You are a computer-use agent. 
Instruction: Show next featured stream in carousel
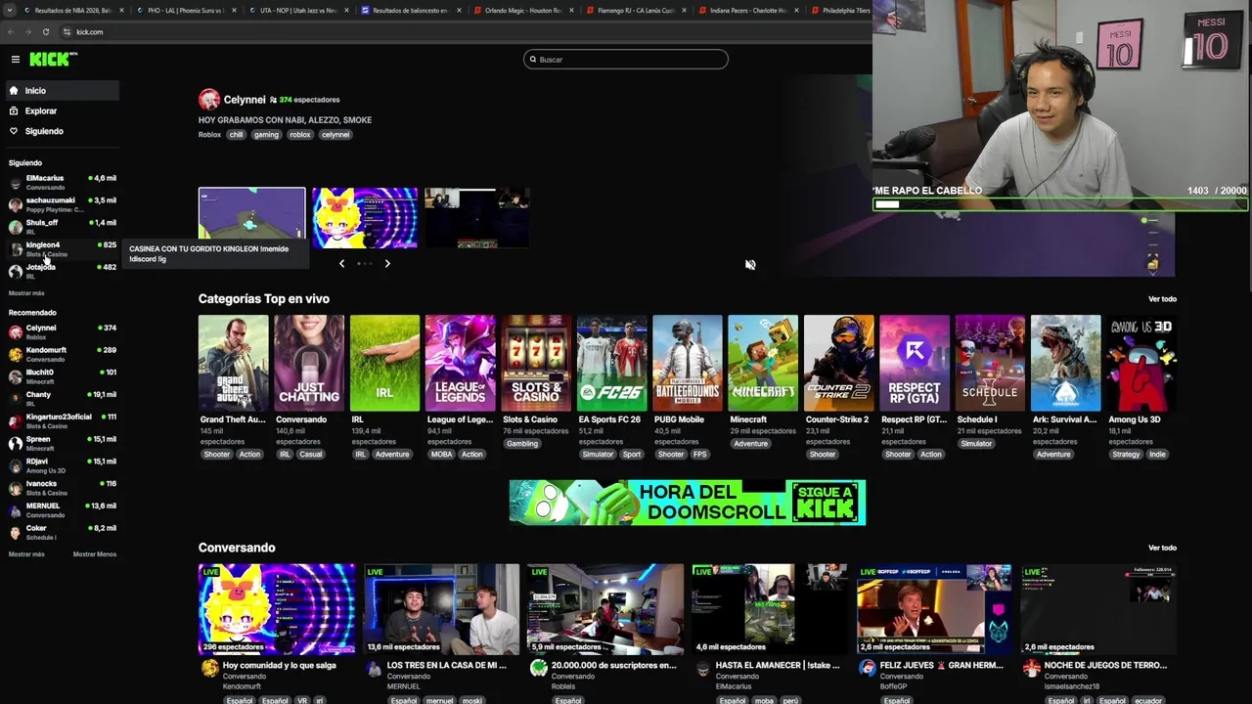(387, 263)
